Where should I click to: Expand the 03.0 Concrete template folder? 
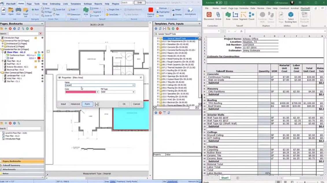[158, 47]
